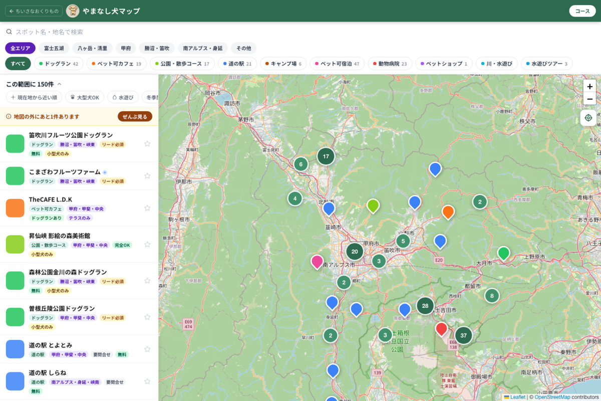Open the cluster marker showing 6
Image resolution: width=601 pixels, height=401 pixels.
tap(300, 164)
